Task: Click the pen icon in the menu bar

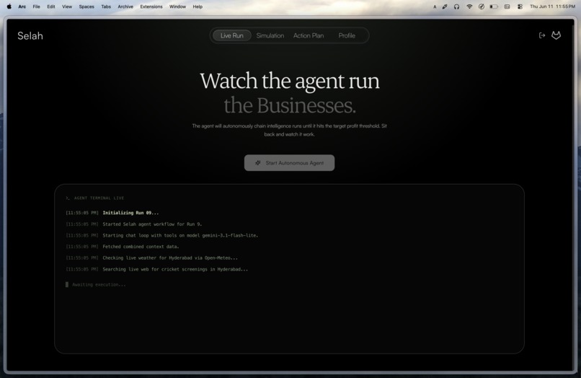Action: coord(445,6)
